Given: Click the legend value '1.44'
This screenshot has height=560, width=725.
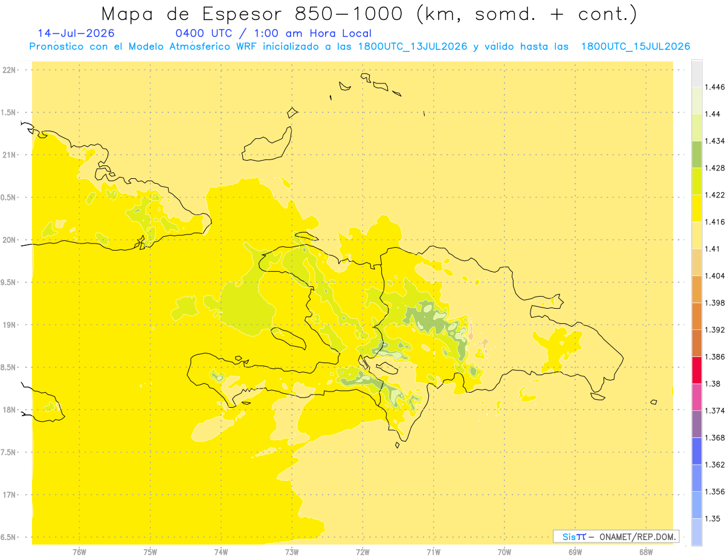Looking at the screenshot, I should tap(713, 114).
